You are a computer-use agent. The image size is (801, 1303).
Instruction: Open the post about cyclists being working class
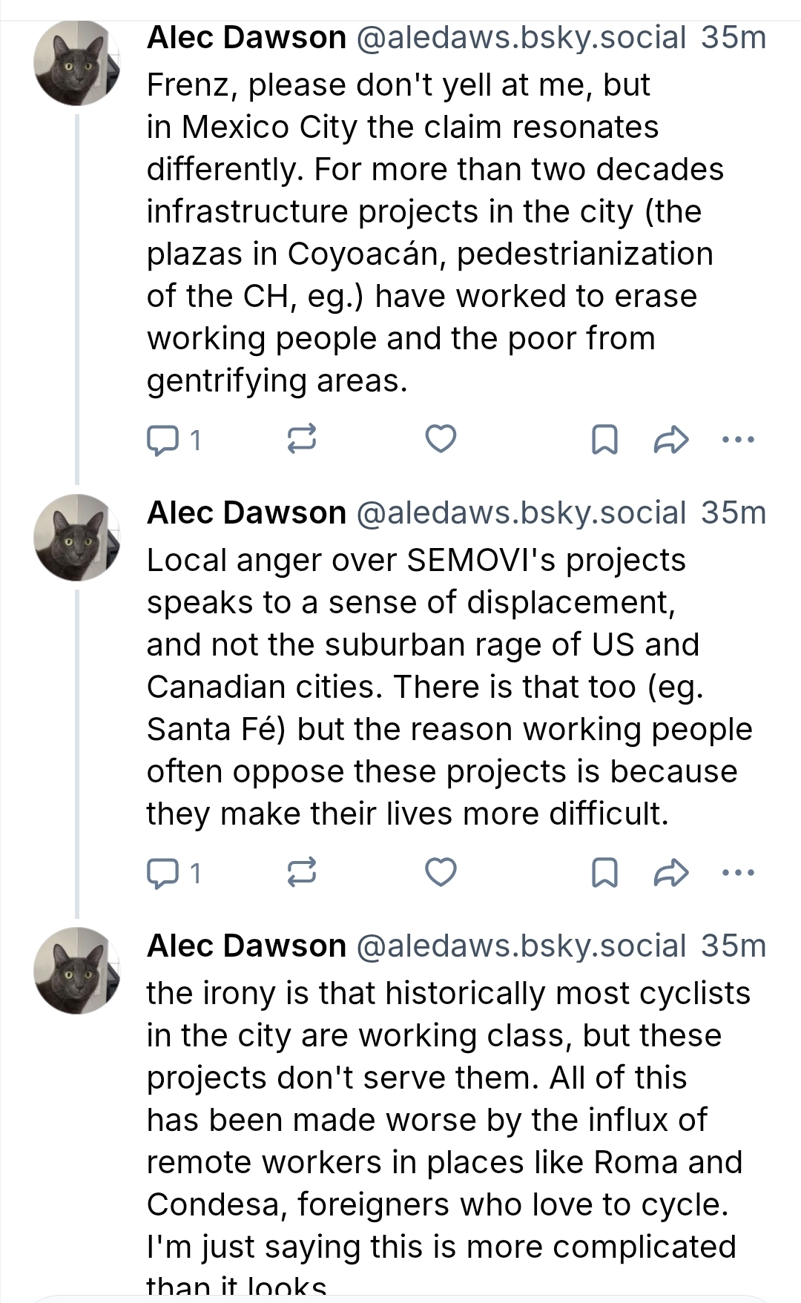(x=445, y=1120)
